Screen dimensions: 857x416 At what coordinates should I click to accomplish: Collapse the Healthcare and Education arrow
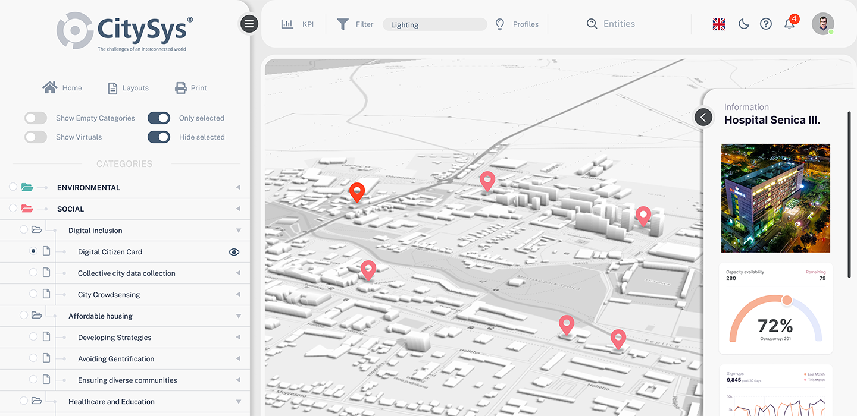click(239, 402)
